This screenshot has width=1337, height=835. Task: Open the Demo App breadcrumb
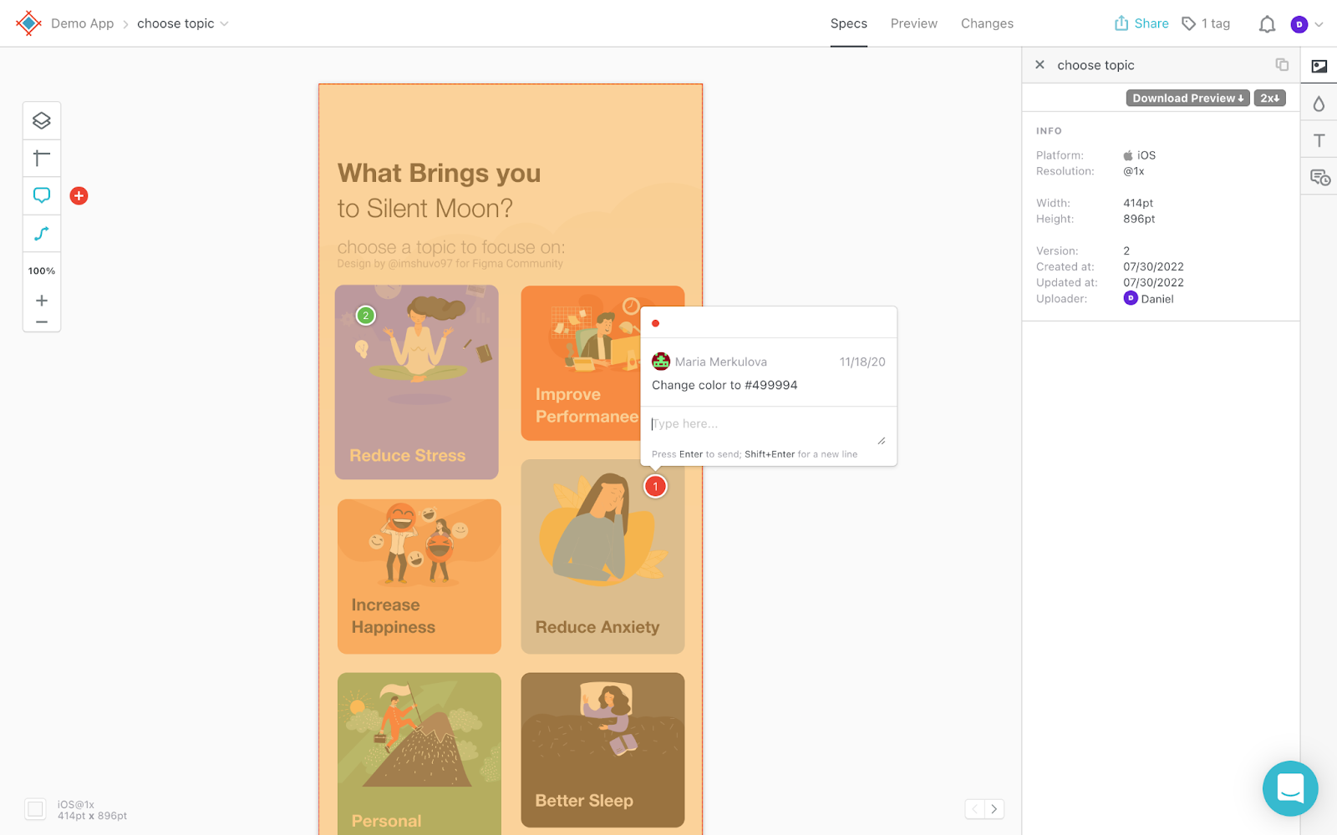(x=82, y=23)
